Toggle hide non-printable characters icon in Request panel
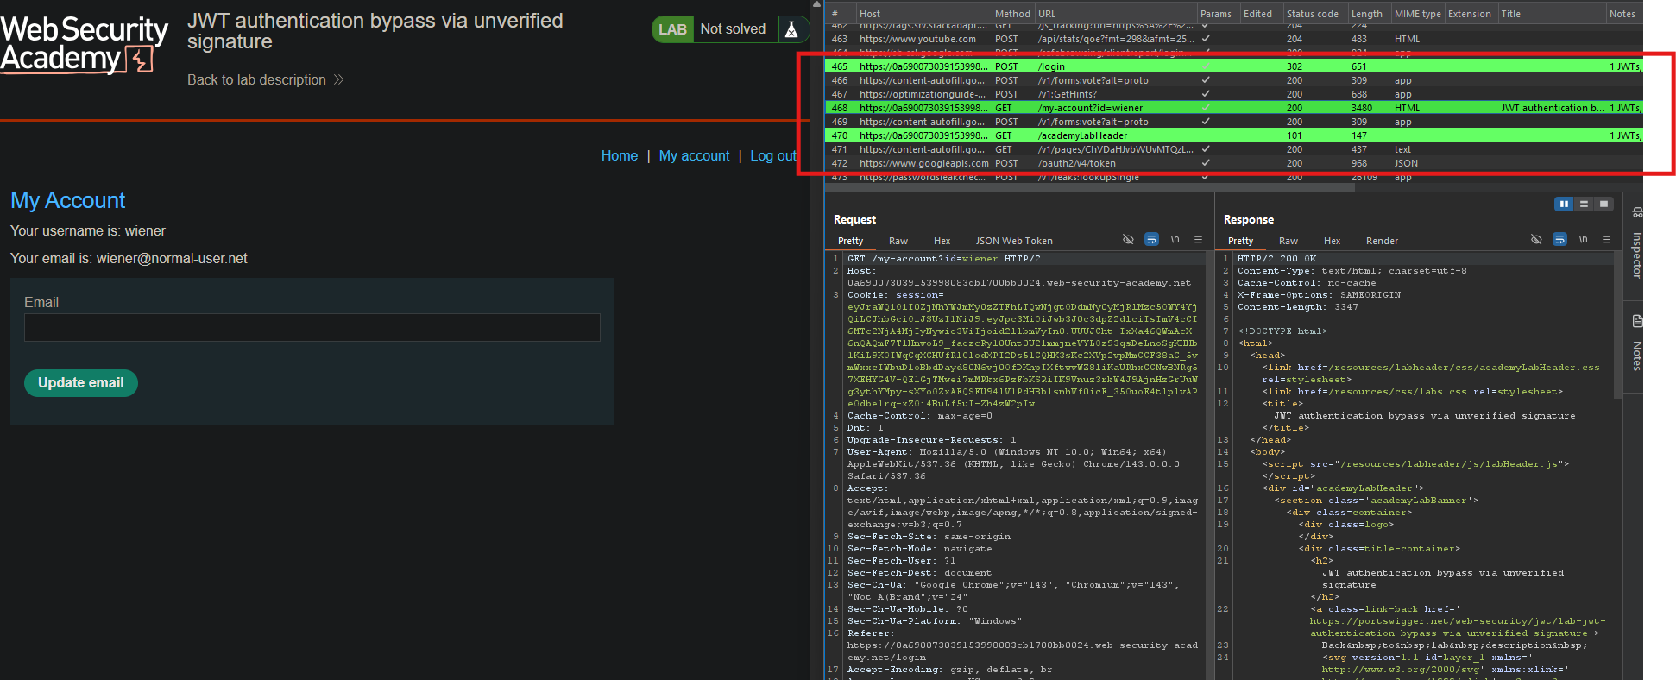Image resolution: width=1676 pixels, height=680 pixels. tap(1128, 240)
